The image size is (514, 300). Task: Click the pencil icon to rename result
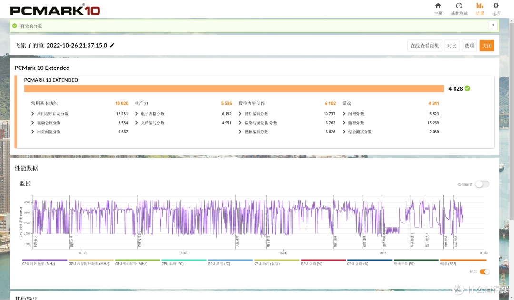(x=112, y=45)
